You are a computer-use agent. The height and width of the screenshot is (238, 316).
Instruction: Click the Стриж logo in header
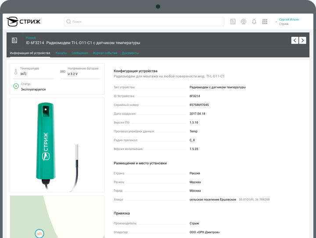point(23,21)
